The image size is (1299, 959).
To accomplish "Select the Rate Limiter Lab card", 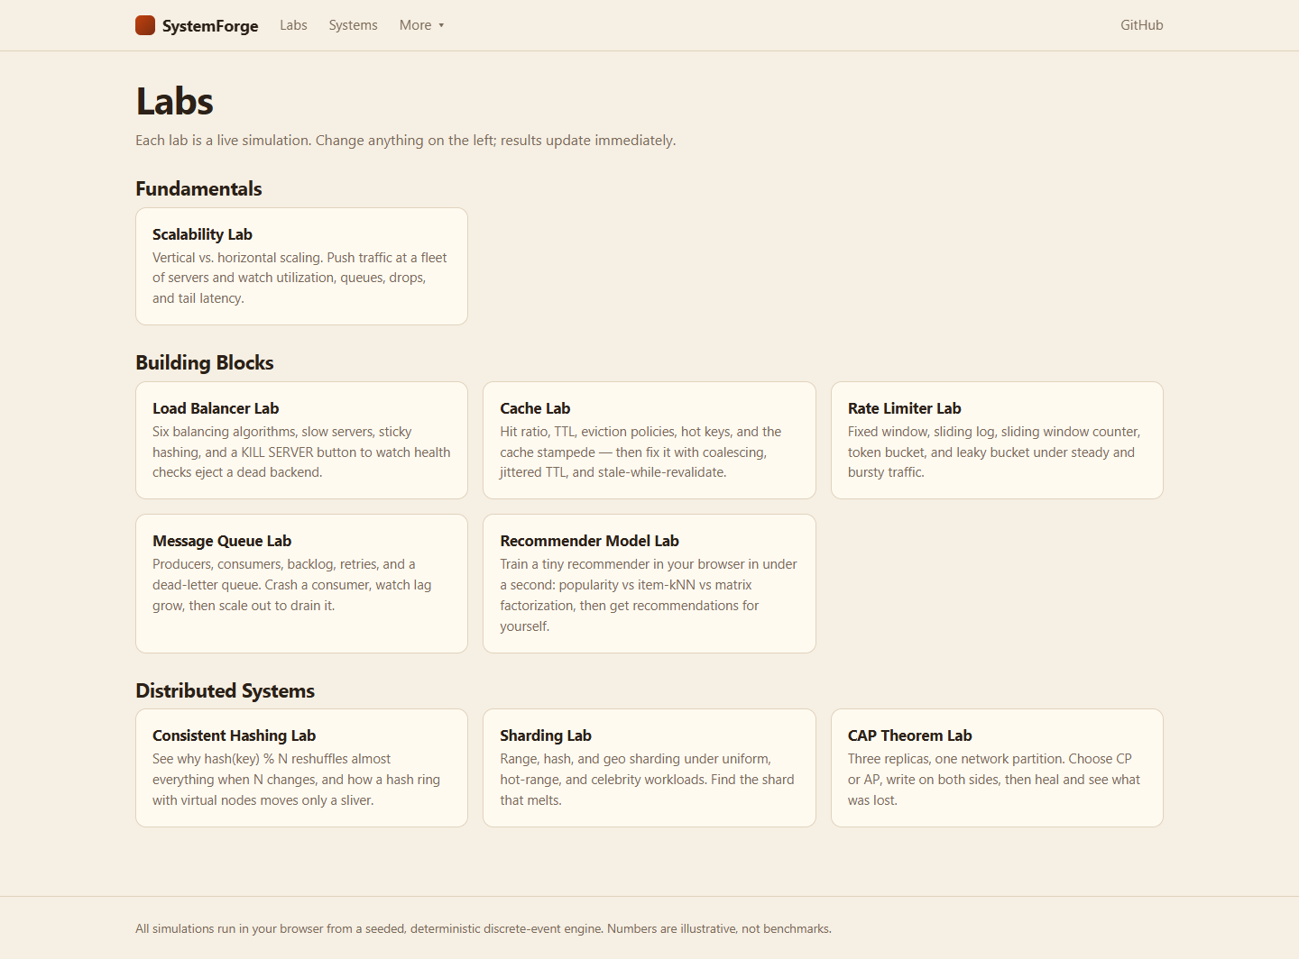I will 997,440.
